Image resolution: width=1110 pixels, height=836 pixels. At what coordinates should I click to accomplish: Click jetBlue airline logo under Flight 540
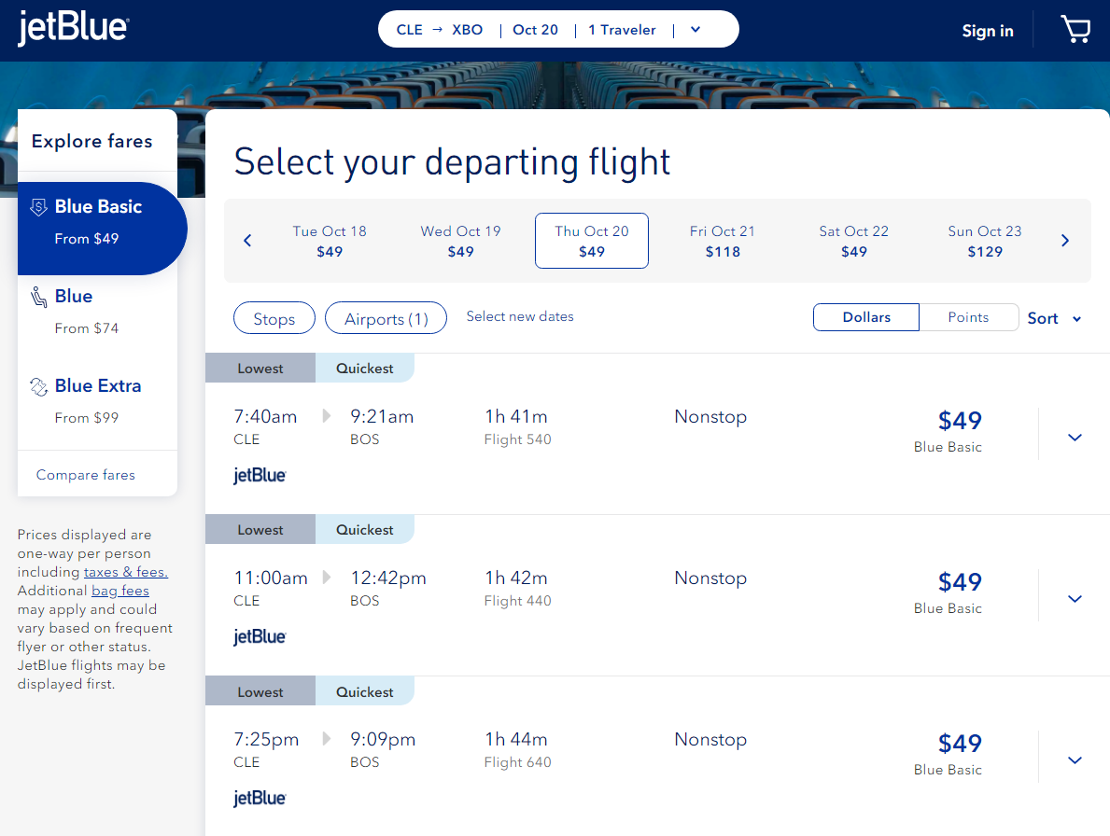(260, 475)
